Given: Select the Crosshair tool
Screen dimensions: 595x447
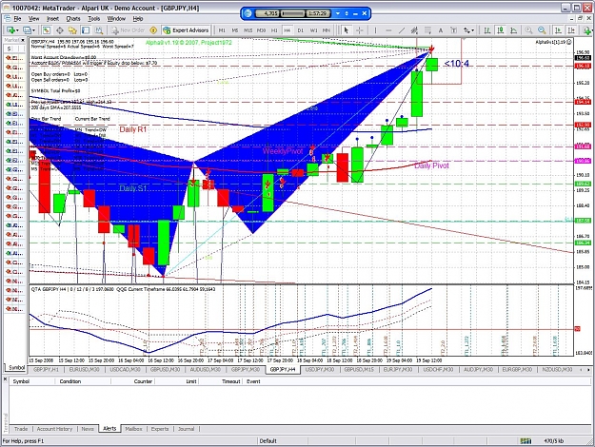Looking at the screenshot, I should [x=359, y=30].
